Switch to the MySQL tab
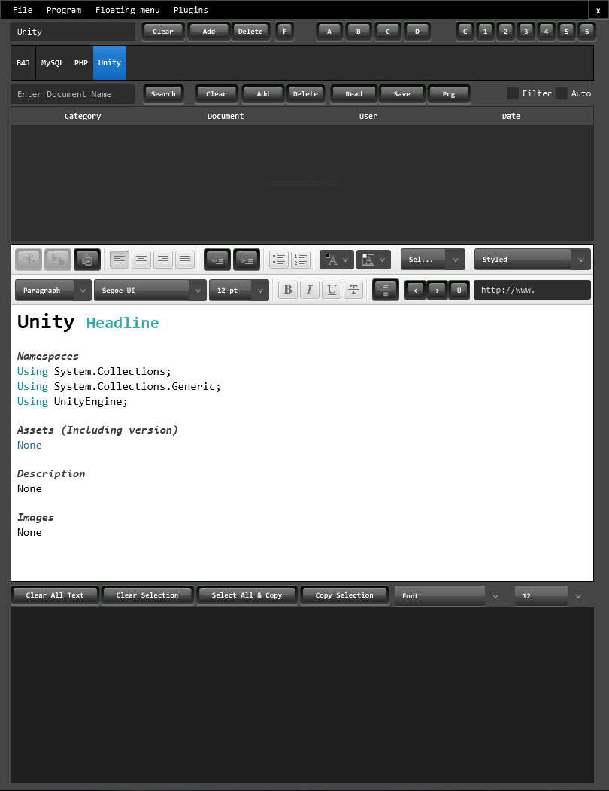 (x=52, y=62)
